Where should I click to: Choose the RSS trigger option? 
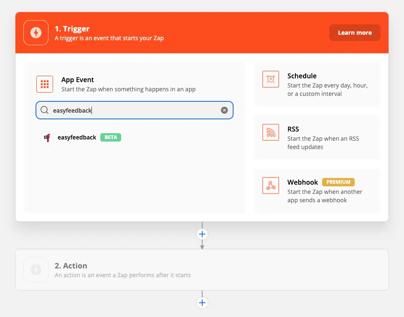point(317,138)
